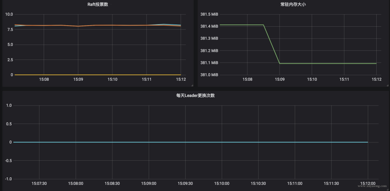Click the memory panel resize handle corner
The height and width of the screenshot is (191, 390).
387,85
